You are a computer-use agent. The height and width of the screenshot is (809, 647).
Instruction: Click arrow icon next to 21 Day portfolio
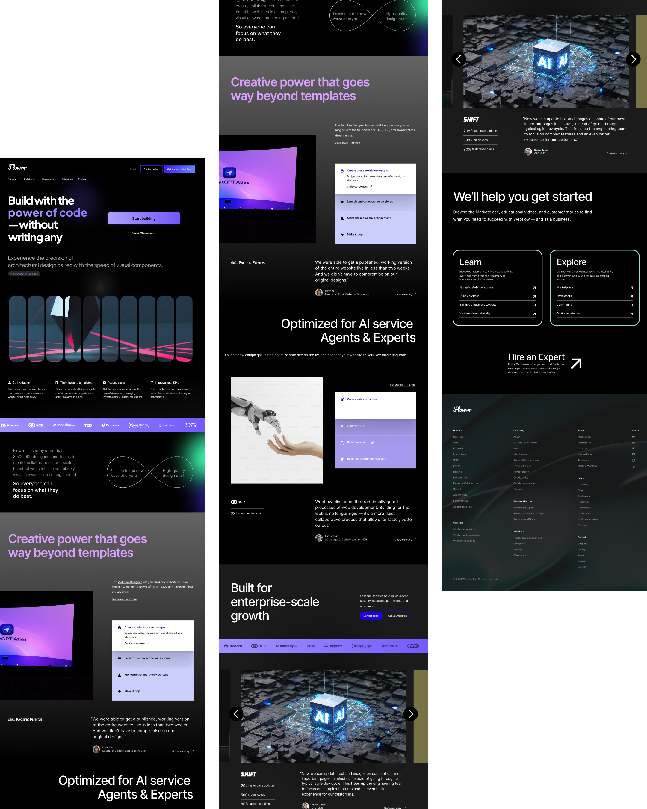click(534, 296)
